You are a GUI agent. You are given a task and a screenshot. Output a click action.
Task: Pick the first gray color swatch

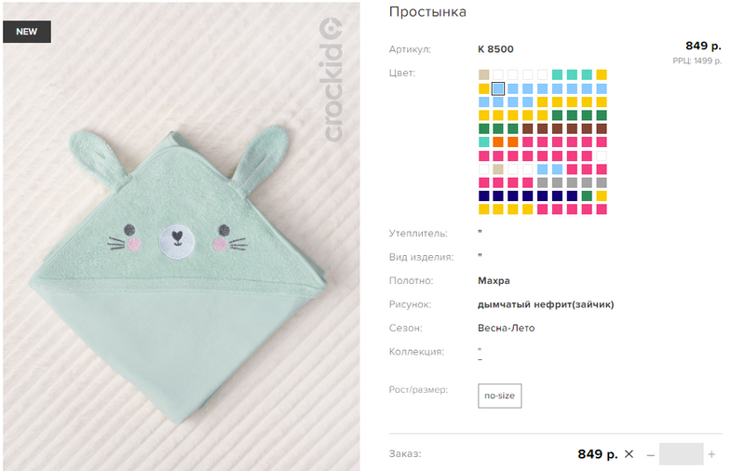pos(542,182)
